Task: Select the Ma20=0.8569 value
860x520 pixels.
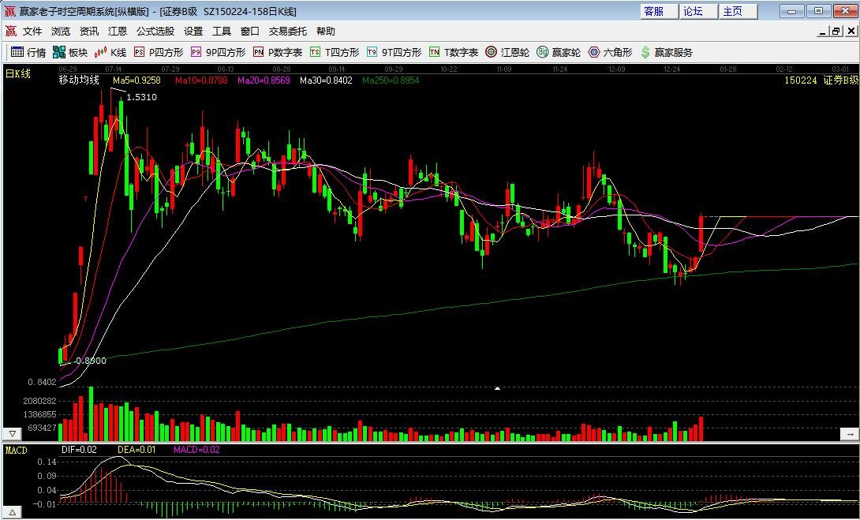Action: [264, 80]
